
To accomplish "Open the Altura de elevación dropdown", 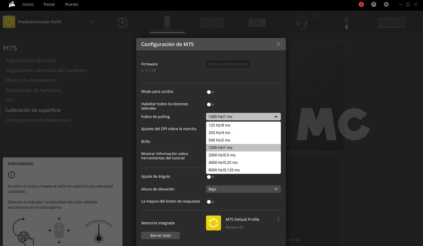I will [243, 189].
